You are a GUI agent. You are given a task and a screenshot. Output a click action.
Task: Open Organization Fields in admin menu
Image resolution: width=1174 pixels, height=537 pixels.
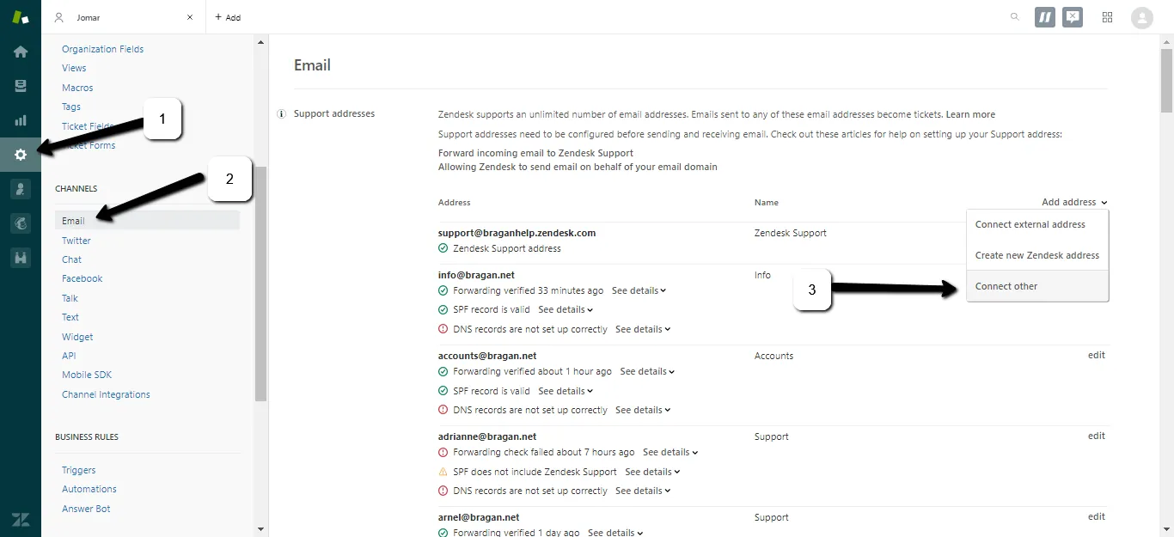pos(102,50)
